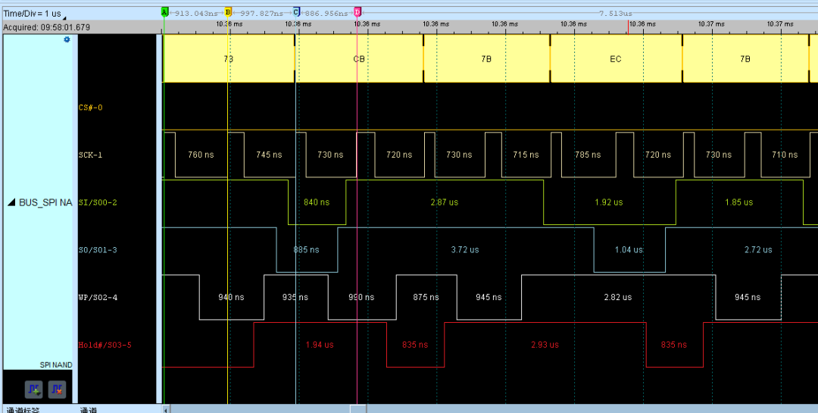
Task: Open the bus settings gear icon
Action: [x=66, y=39]
